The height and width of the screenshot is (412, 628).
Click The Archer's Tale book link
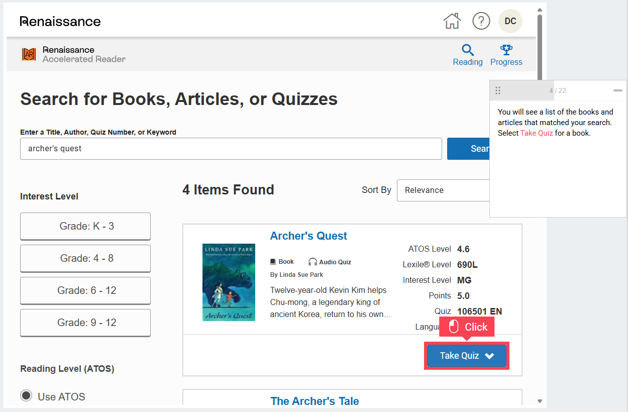[315, 401]
